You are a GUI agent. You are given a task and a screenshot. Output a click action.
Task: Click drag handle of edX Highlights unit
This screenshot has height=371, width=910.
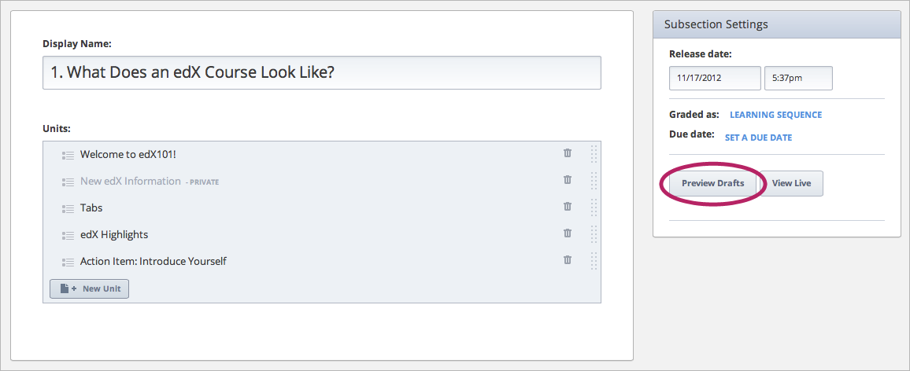[594, 234]
